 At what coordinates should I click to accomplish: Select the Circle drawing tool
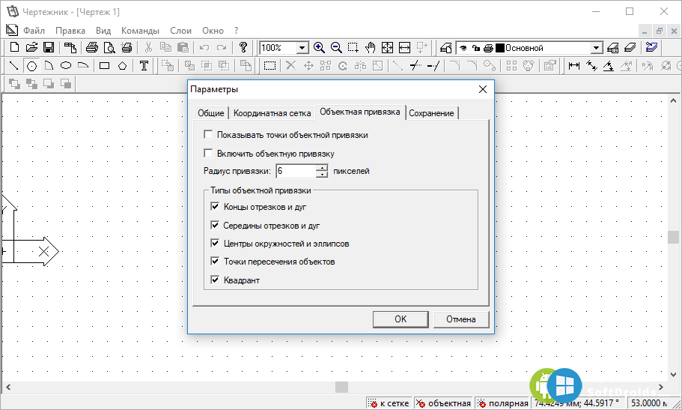[31, 66]
